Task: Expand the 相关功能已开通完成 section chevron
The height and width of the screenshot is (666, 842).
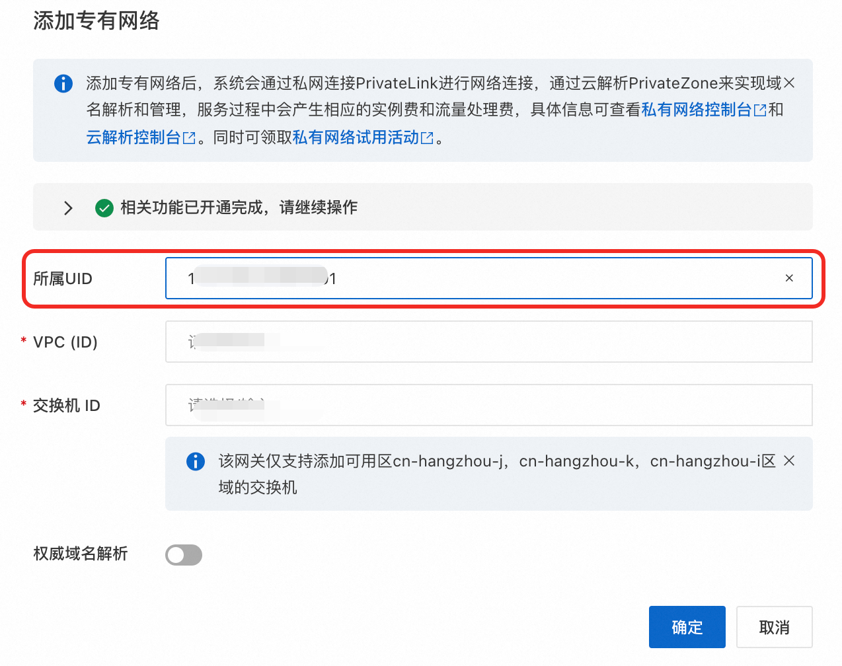Action: pos(68,208)
